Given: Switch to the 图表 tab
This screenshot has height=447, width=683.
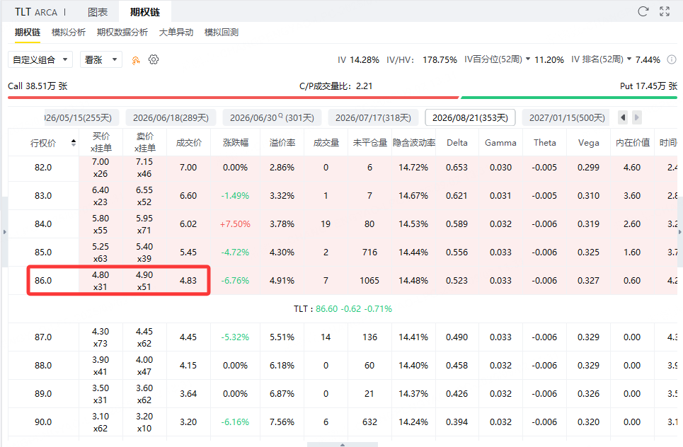Looking at the screenshot, I should 98,12.
